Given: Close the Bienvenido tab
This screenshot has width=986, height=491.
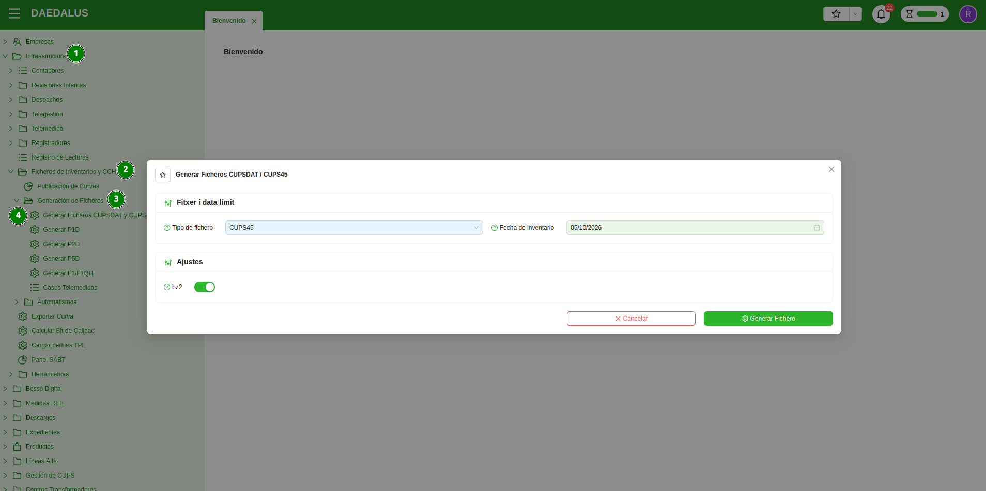Looking at the screenshot, I should [x=254, y=21].
